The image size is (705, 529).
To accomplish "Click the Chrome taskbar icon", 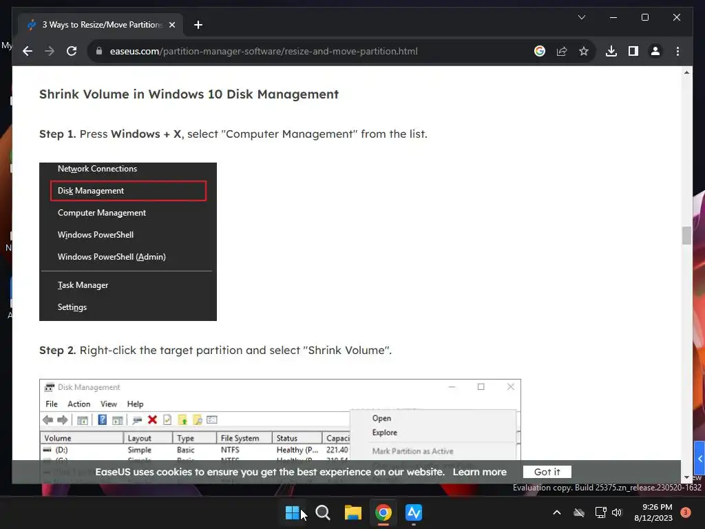I will pos(383,512).
